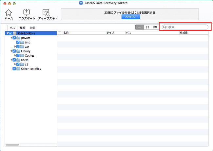The width and height of the screenshot is (213, 151).
Task: Uncheck the Caches folder checkbox
Action: tap(18, 55)
